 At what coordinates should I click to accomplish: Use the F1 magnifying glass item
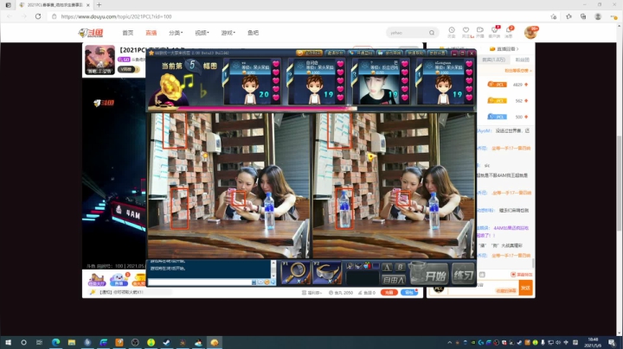tap(296, 272)
